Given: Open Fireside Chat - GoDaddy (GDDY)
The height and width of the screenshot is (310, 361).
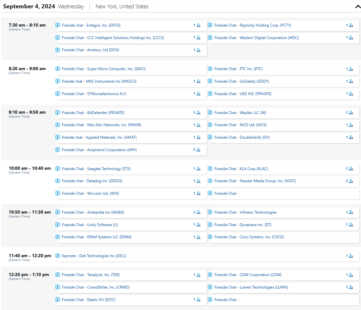Looking at the screenshot, I should (241, 81).
